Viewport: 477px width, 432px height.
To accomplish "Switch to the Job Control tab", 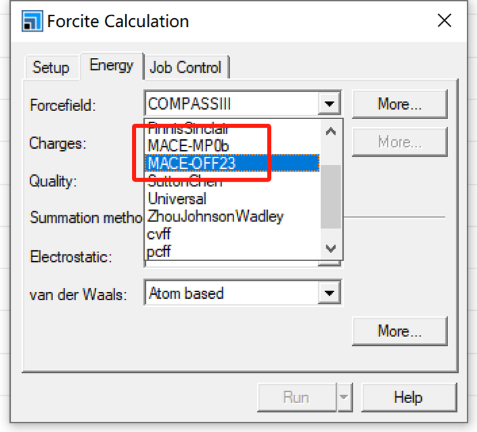I will pyautogui.click(x=185, y=67).
